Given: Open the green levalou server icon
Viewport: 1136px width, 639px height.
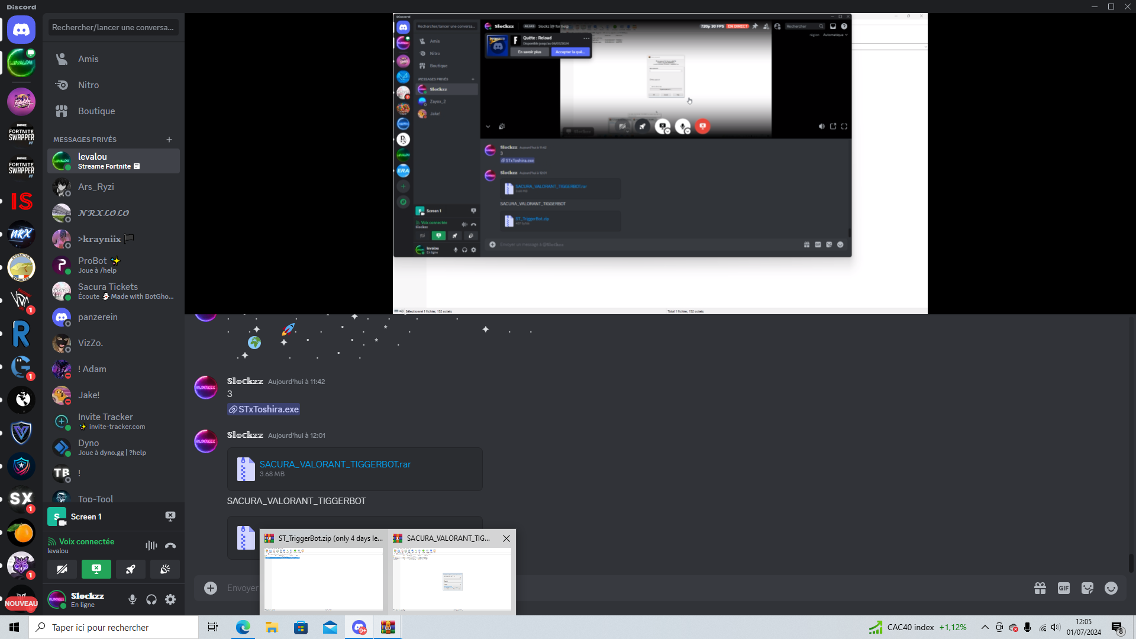Looking at the screenshot, I should [21, 63].
